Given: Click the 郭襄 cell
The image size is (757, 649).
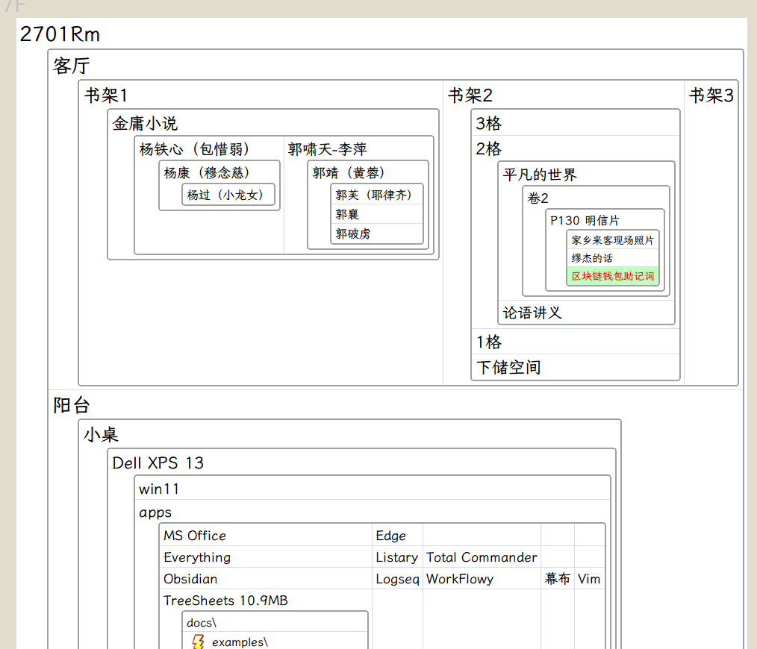Looking at the screenshot, I should 348,214.
